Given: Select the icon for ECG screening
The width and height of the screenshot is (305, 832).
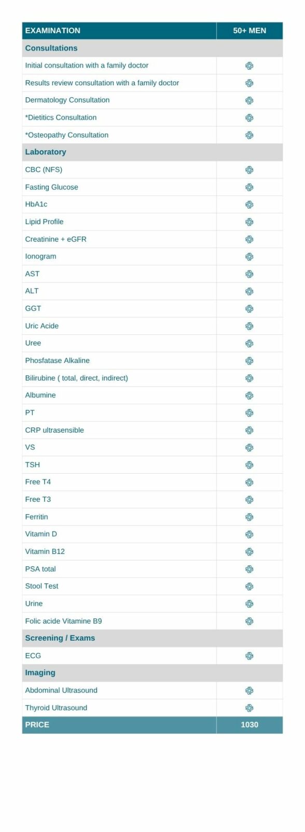Looking at the screenshot, I should tap(249, 656).
